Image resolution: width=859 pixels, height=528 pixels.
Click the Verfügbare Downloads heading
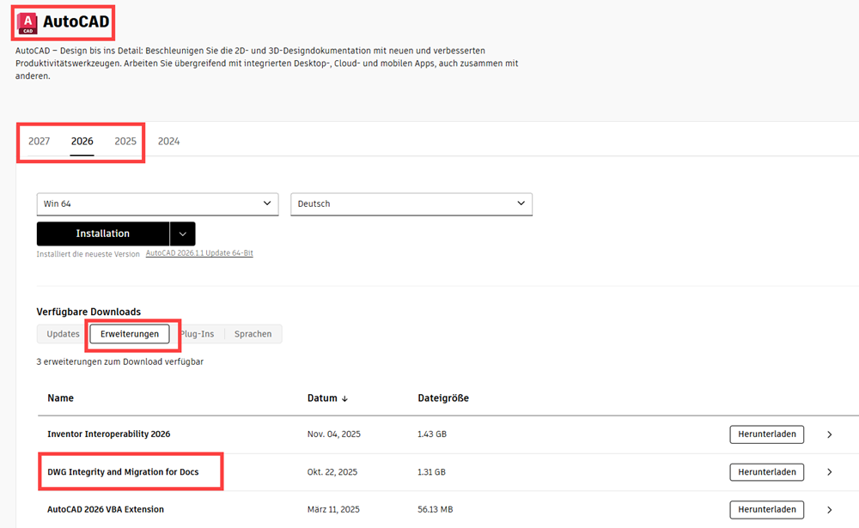(x=88, y=312)
